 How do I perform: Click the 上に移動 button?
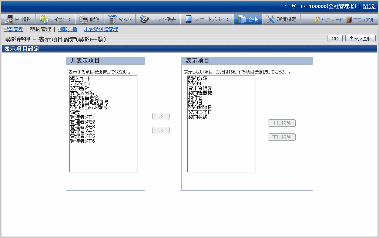[282, 123]
